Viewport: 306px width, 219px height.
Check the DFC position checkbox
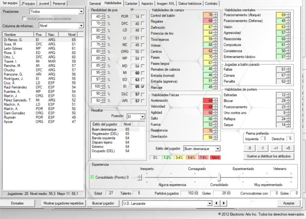point(143,23)
